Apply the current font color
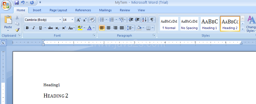Screen dimensions: 256x104 tap(89, 28)
